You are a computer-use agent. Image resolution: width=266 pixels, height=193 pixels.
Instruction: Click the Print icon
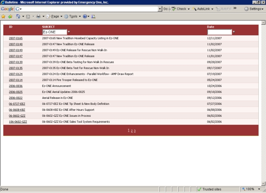click(x=38, y=17)
